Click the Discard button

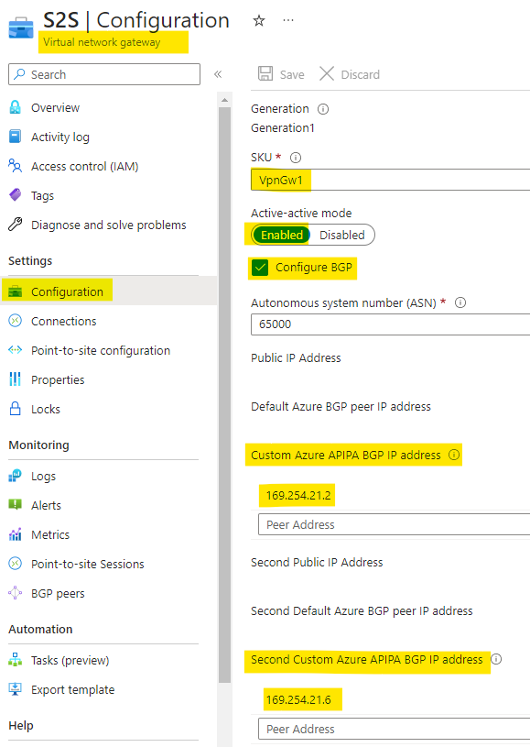click(x=350, y=74)
